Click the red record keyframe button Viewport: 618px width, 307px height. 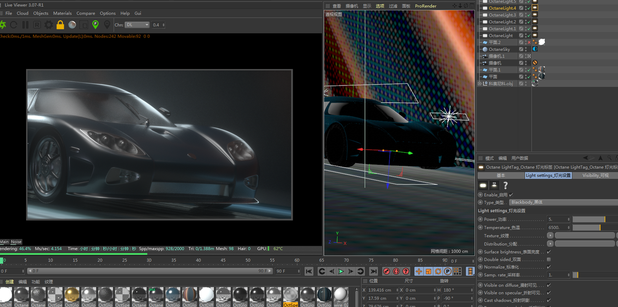387,271
